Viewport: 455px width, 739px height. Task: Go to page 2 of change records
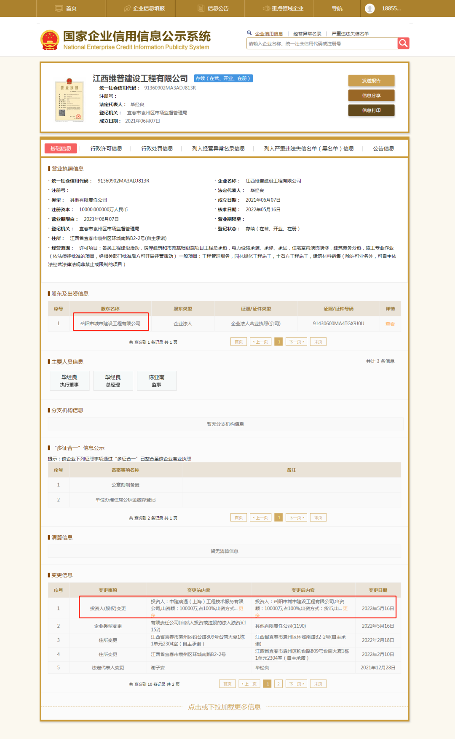(278, 684)
